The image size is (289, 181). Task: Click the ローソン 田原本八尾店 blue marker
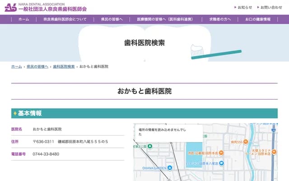pos(221,163)
